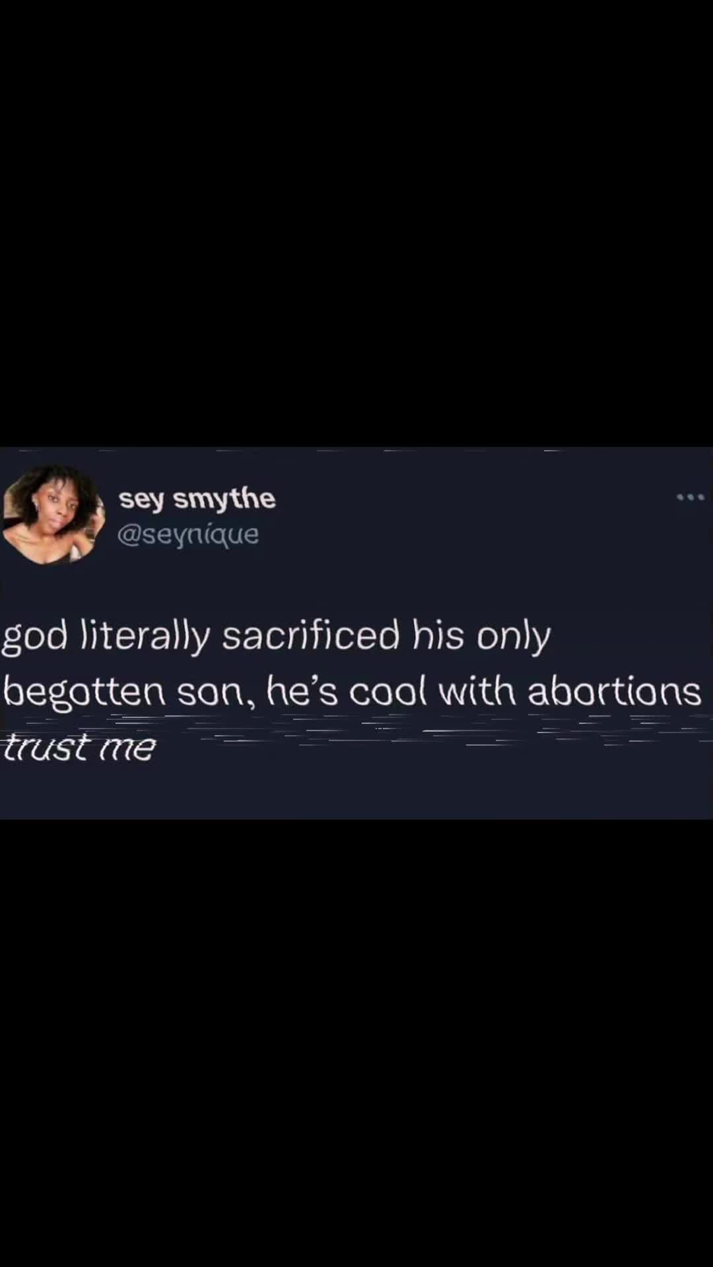Open the three-dot more options menu
The height and width of the screenshot is (1267, 713).
point(691,497)
